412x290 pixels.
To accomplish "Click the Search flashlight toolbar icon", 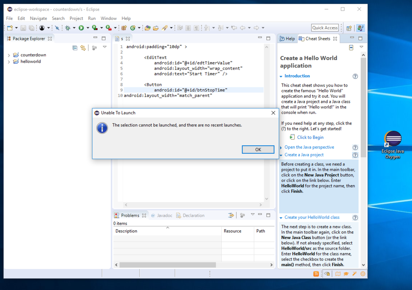I will (x=165, y=28).
